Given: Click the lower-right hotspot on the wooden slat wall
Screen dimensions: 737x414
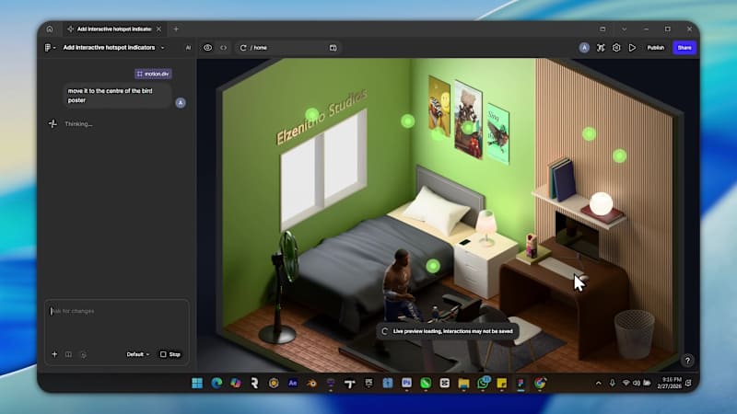Looking at the screenshot, I should tap(619, 155).
